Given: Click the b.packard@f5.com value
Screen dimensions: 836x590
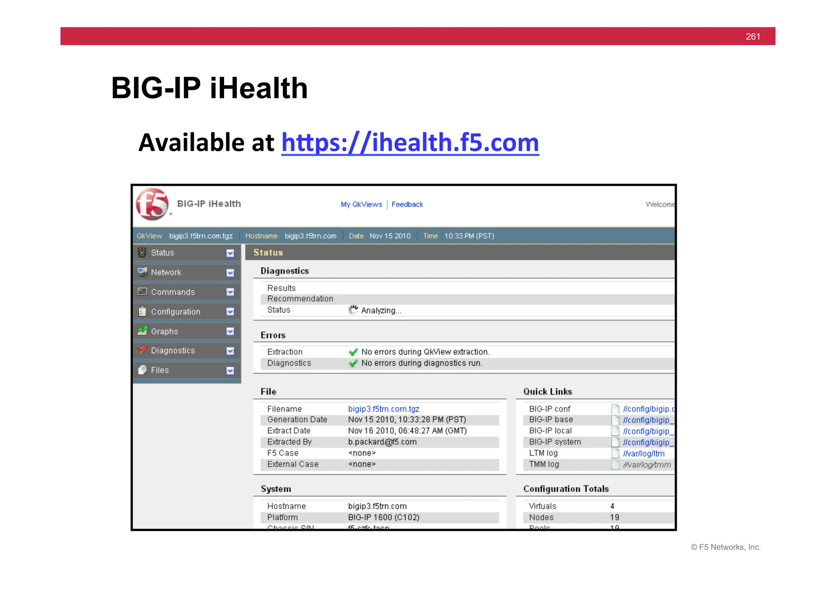Looking at the screenshot, I should [382, 442].
